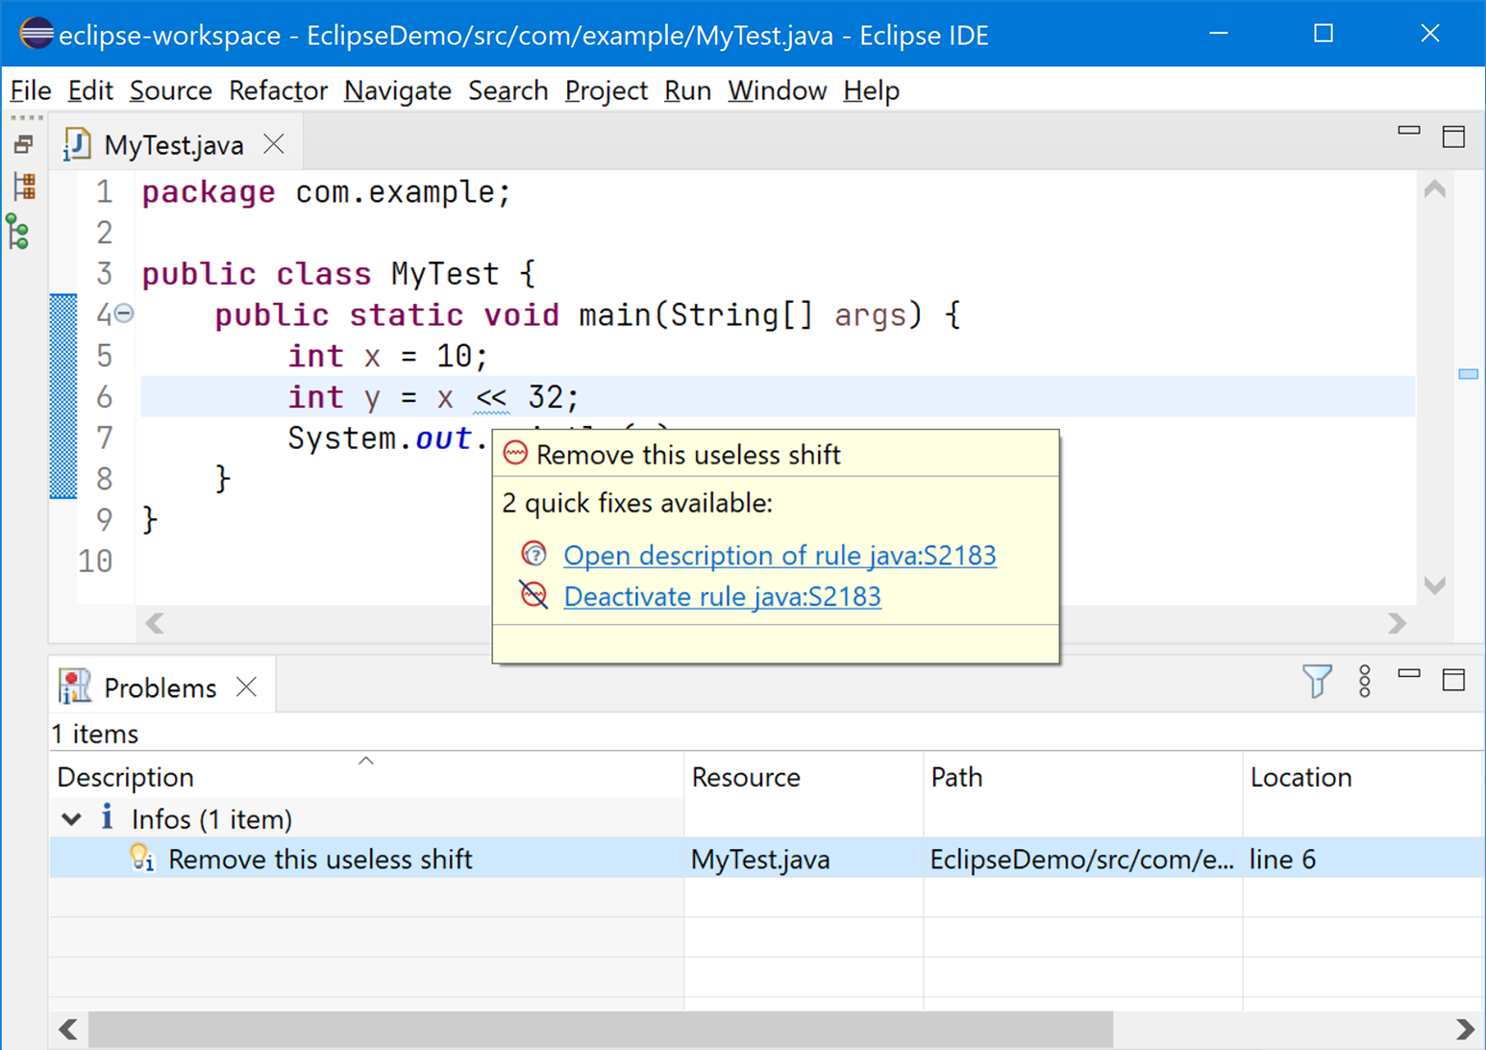Image resolution: width=1486 pixels, height=1050 pixels.
Task: Maximize the editor area
Action: tap(1453, 137)
